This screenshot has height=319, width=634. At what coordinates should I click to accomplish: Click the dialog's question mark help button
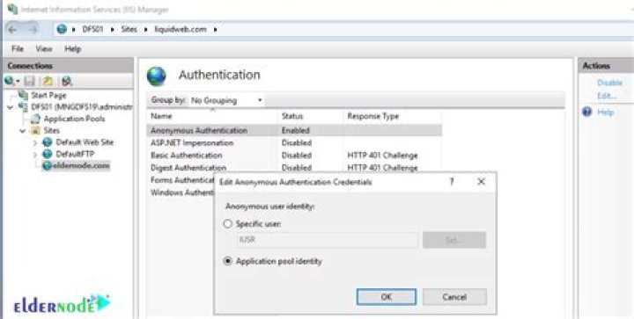coord(452,182)
